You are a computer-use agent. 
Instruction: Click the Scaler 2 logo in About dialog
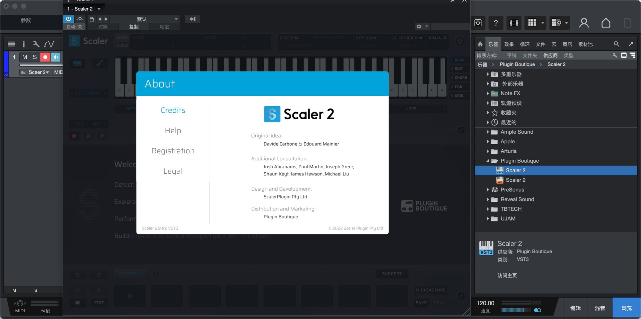299,114
